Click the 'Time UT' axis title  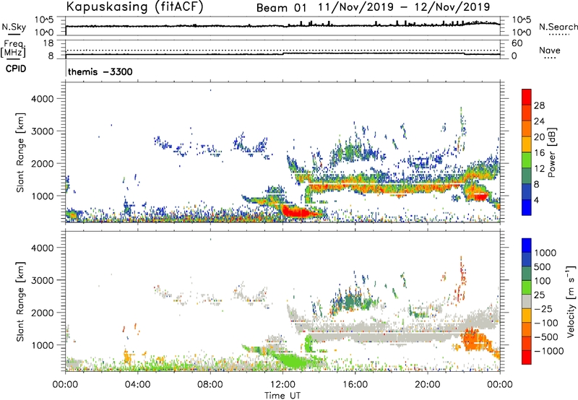282,396
